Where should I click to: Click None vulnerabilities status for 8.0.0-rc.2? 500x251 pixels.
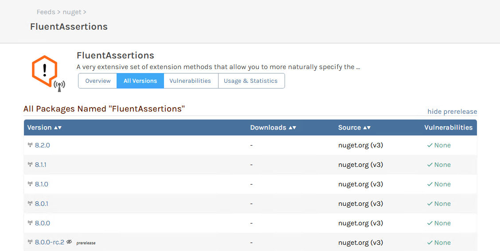439,243
